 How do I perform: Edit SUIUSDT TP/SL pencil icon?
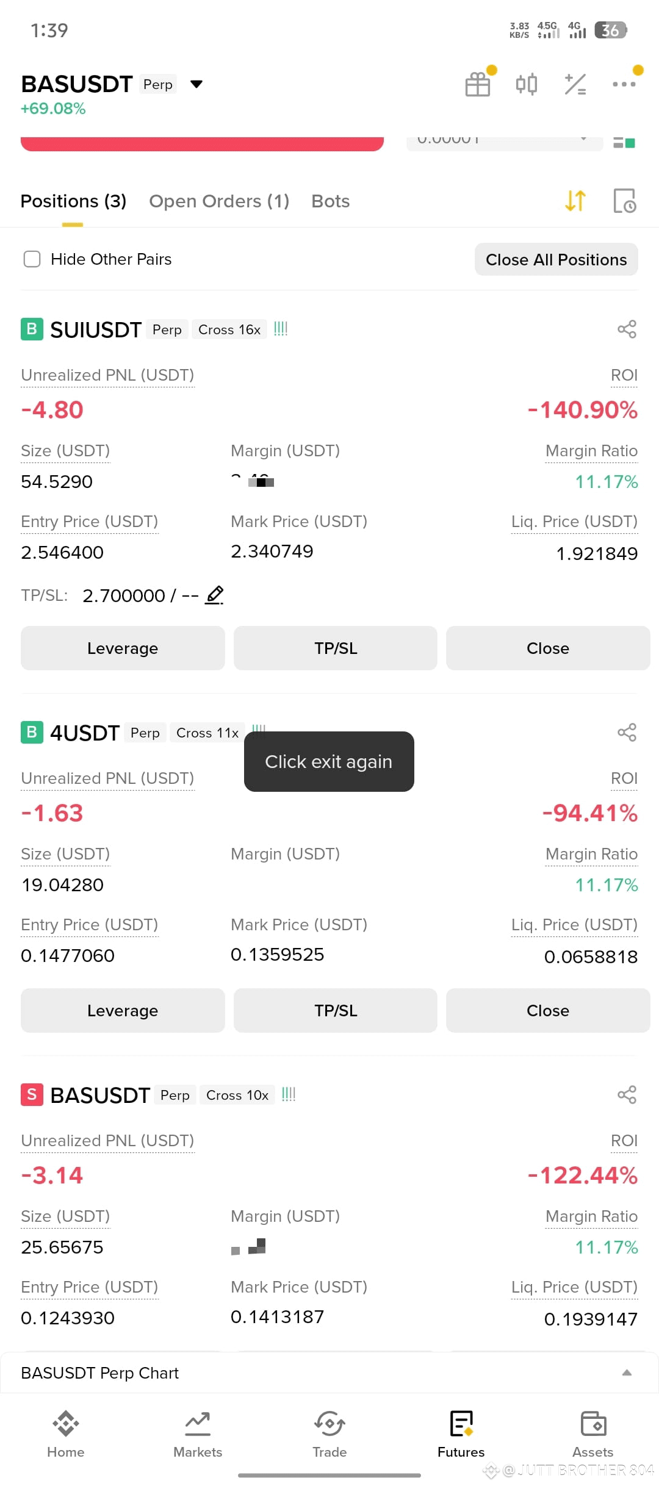214,595
